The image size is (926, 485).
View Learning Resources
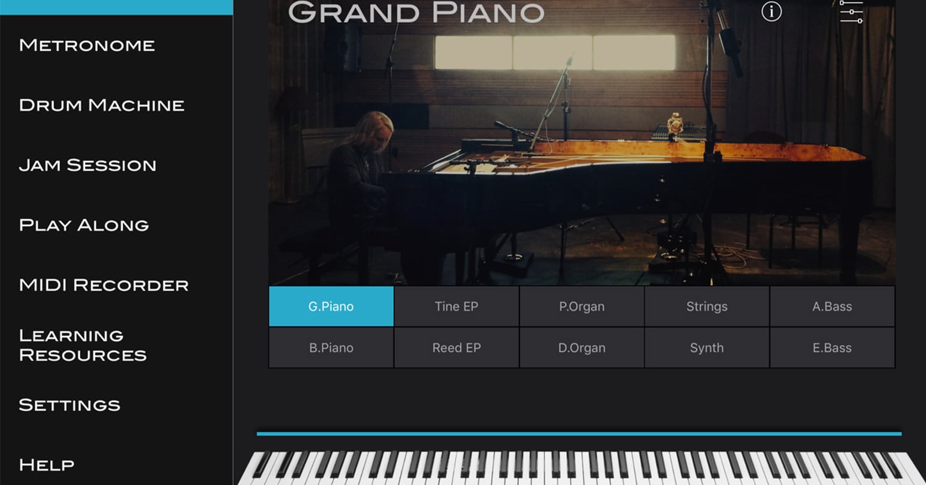click(x=83, y=345)
